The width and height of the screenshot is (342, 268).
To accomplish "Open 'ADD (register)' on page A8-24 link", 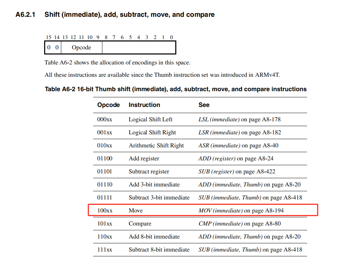I will pyautogui.click(x=236, y=159).
